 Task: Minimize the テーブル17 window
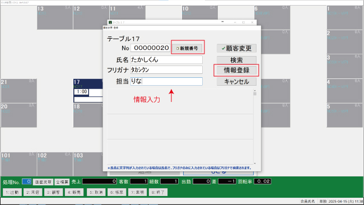(235, 22)
